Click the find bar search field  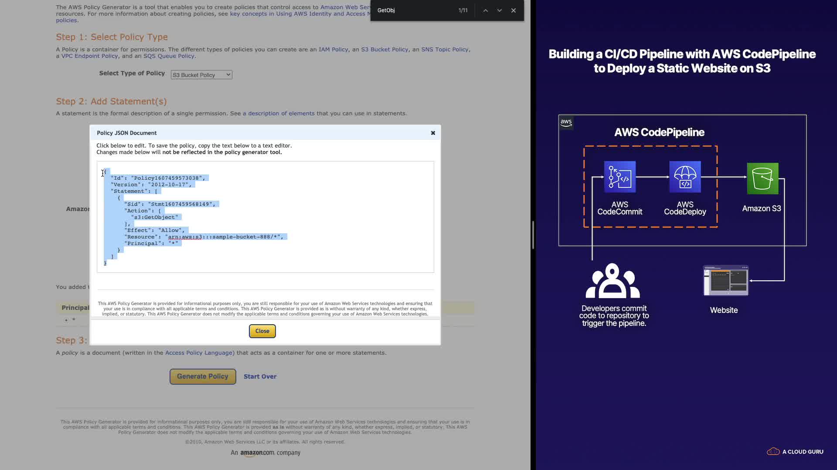(414, 10)
